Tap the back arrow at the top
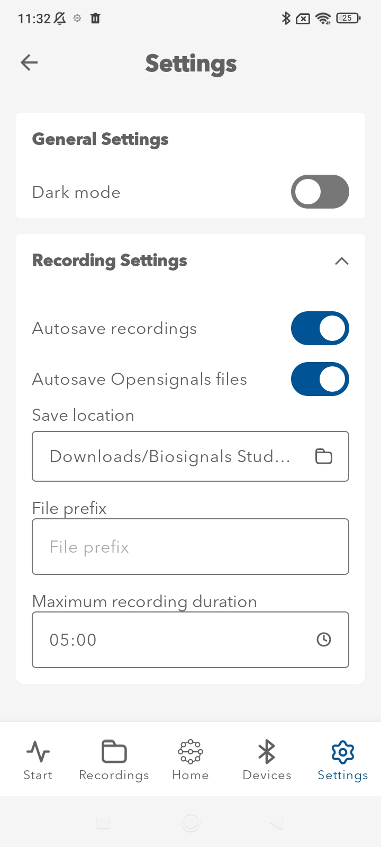The height and width of the screenshot is (847, 381). click(x=29, y=62)
